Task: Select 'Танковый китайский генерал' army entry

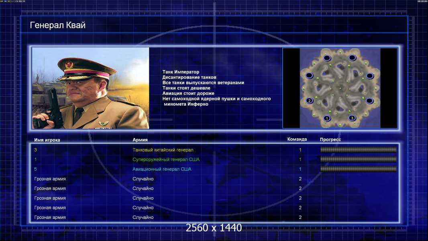Action: (163, 150)
